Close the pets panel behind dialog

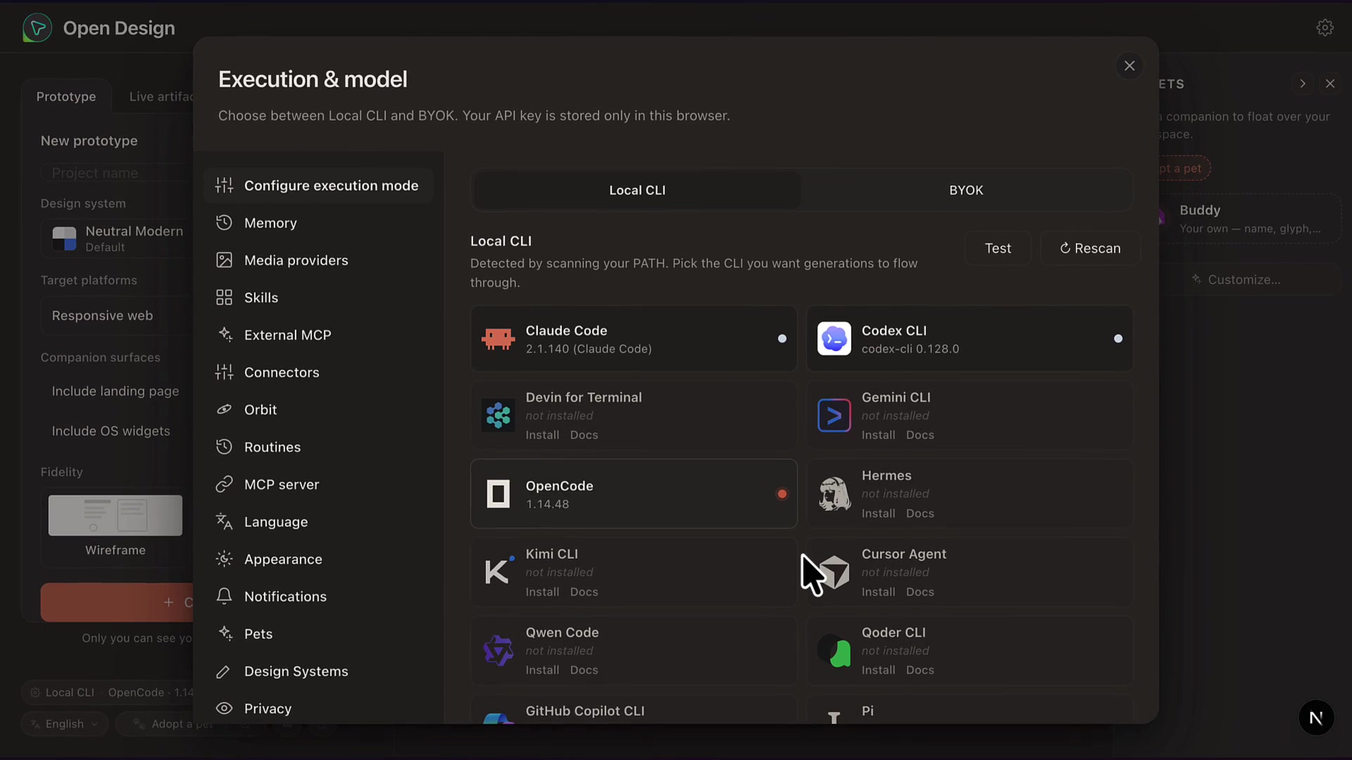pyautogui.click(x=1330, y=84)
